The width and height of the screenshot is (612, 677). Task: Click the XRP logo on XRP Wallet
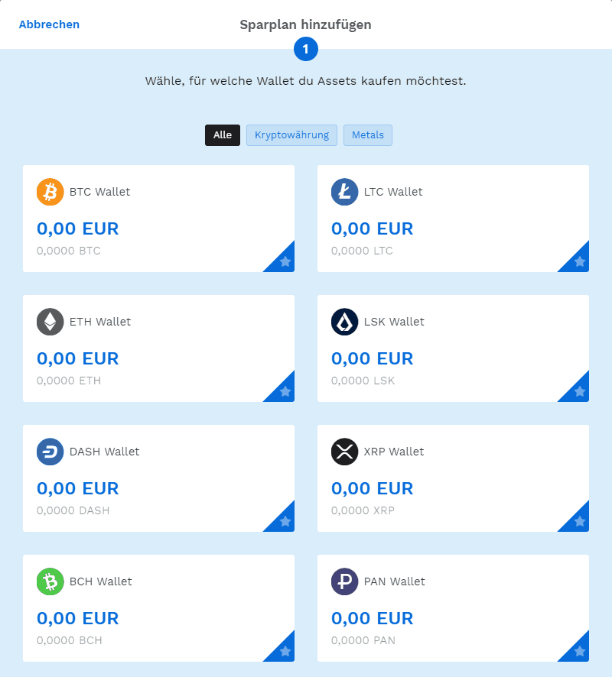[344, 452]
